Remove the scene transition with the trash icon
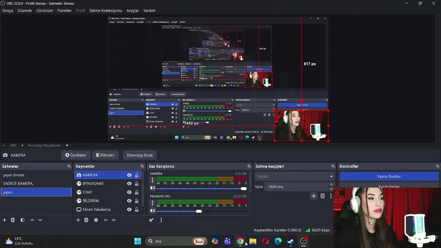This screenshot has height=248, width=441. pyautogui.click(x=322, y=196)
